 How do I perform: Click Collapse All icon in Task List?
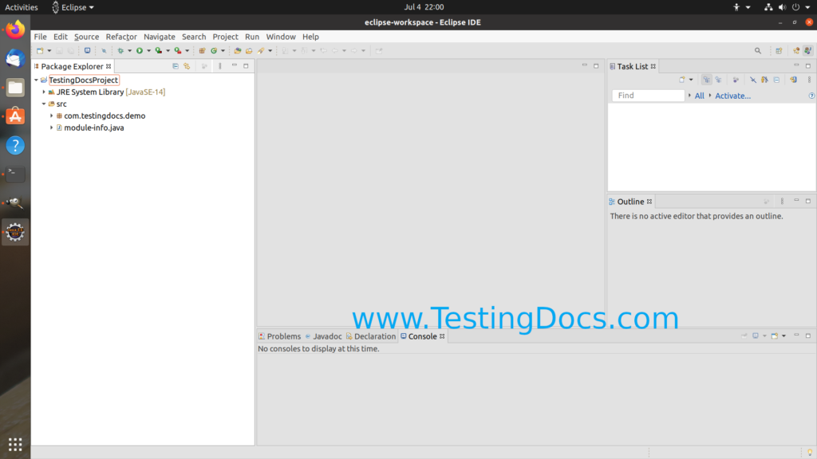[x=776, y=80]
